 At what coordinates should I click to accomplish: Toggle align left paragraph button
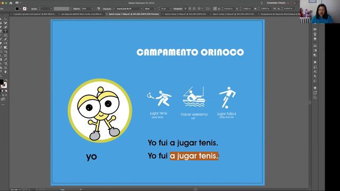click(185, 8)
